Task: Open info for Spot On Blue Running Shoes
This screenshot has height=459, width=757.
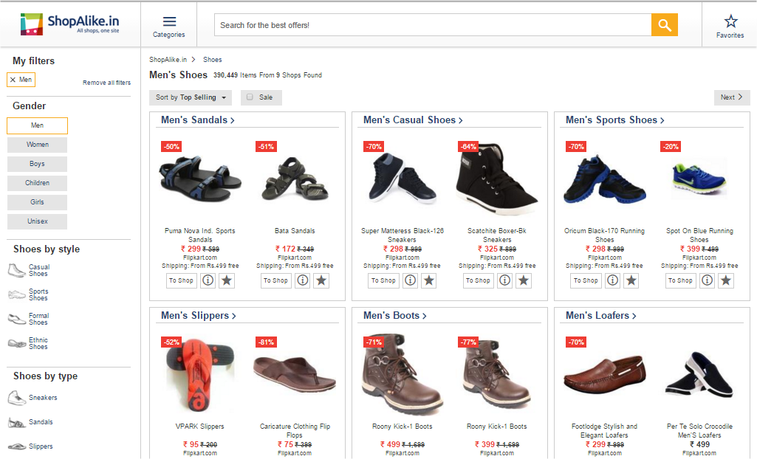Action: coord(708,280)
